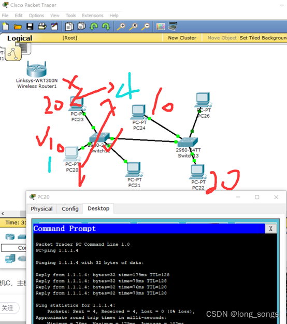Select the 2960-24TT Switch13 device
The height and width of the screenshot is (324, 287).
pos(188,143)
